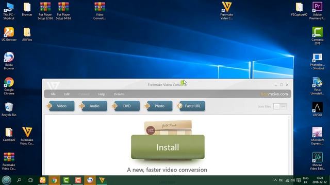Image resolution: width=330 pixels, height=185 pixels.
Task: Select the UC Browser desktop icon
Action: click(x=9, y=34)
